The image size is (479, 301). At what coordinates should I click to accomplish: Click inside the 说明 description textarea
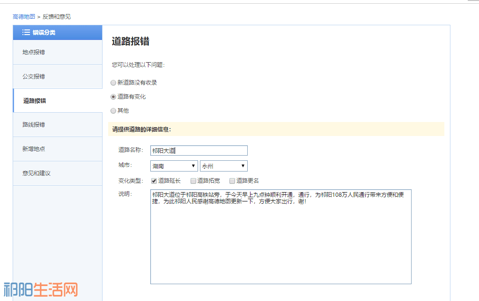(x=281, y=236)
